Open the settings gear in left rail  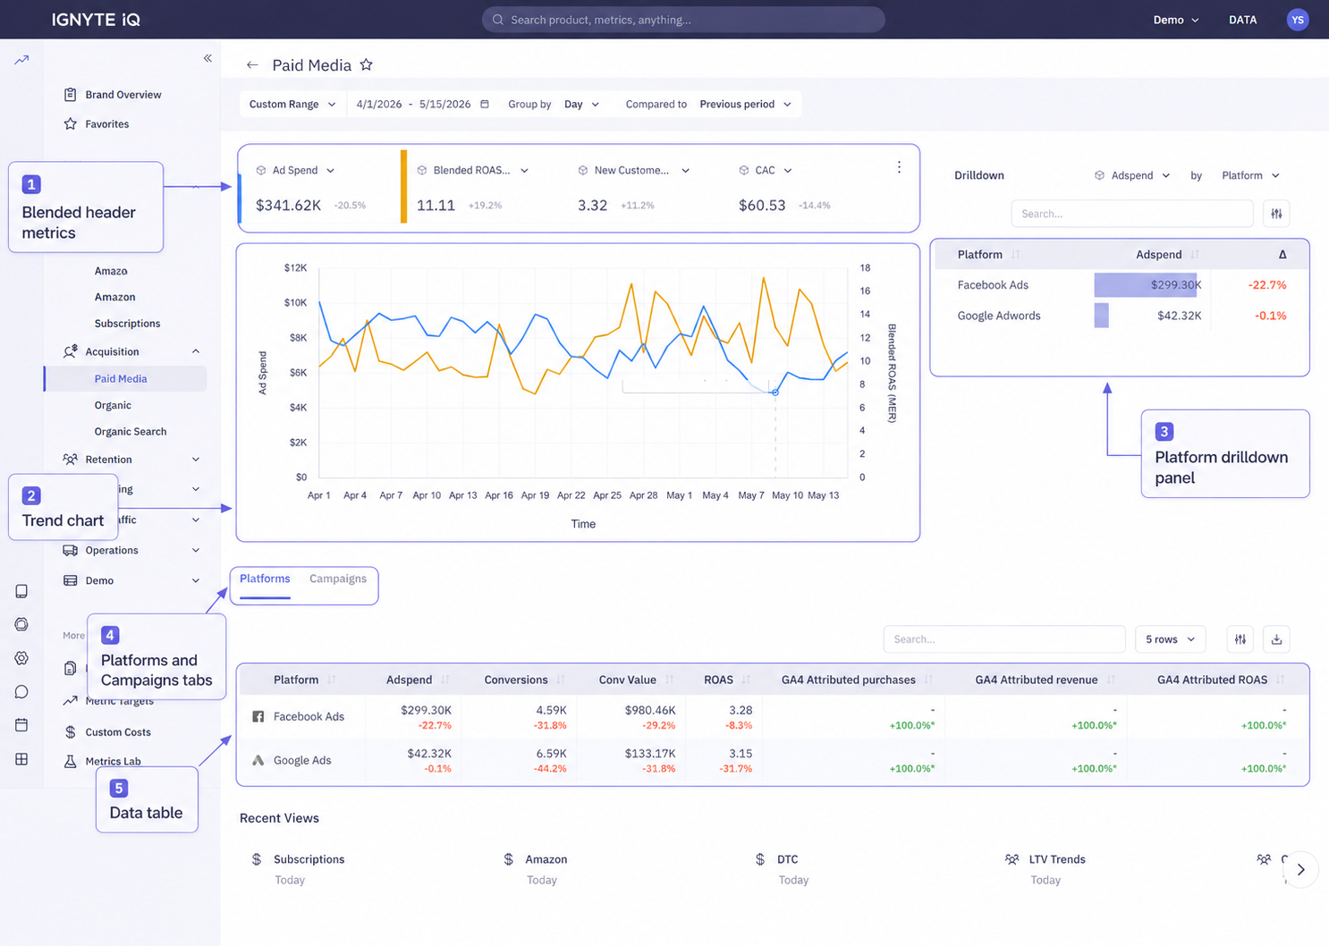(21, 658)
